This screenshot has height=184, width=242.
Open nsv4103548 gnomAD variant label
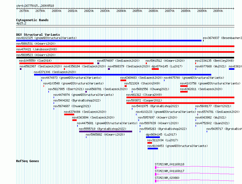tap(73, 83)
